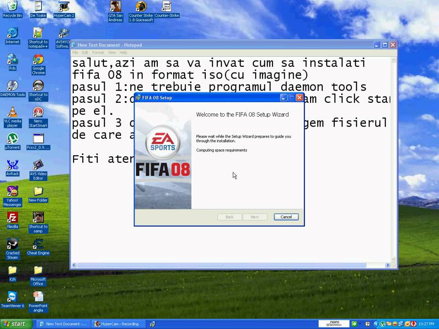
Task: Open the Format menu in Notepad
Action: tap(98, 53)
